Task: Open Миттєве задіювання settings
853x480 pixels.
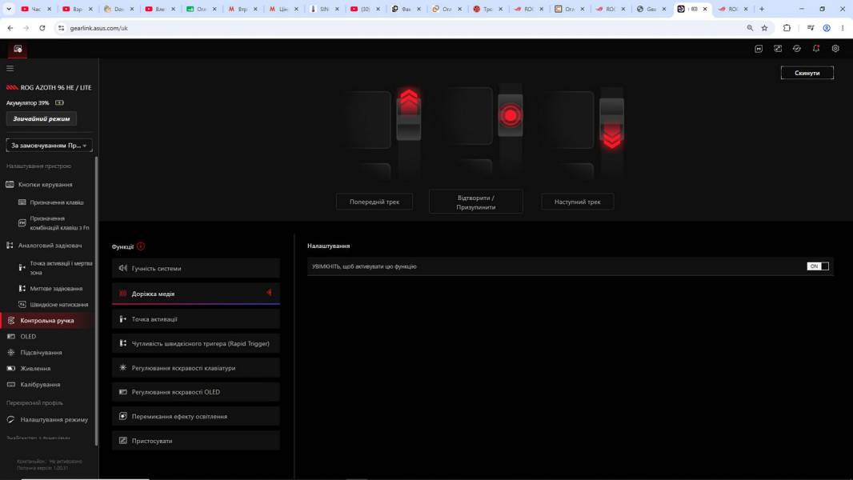Action: point(56,289)
